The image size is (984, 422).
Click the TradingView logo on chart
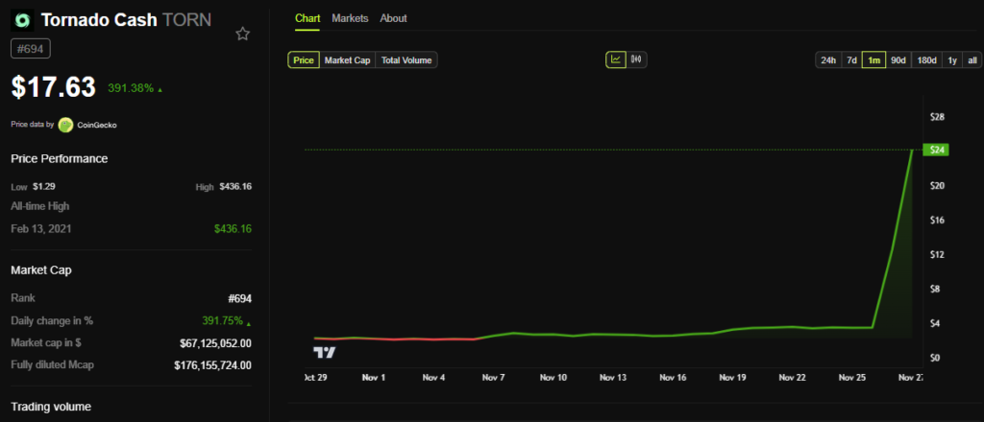[324, 351]
